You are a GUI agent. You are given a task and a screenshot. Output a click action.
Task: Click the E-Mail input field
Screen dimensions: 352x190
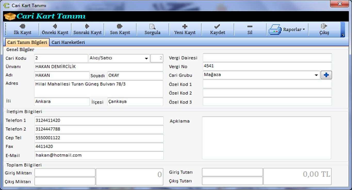[99, 155]
